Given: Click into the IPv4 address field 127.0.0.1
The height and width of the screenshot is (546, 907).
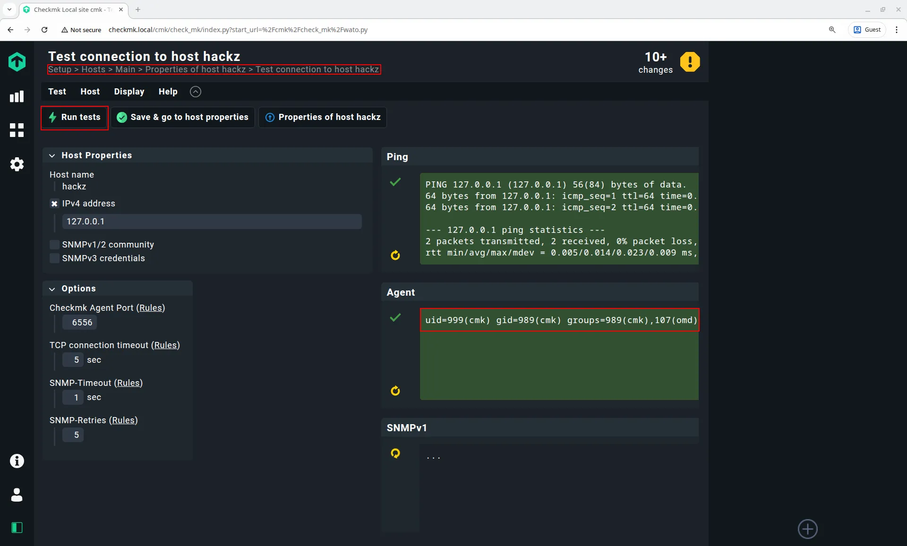Looking at the screenshot, I should [x=212, y=222].
